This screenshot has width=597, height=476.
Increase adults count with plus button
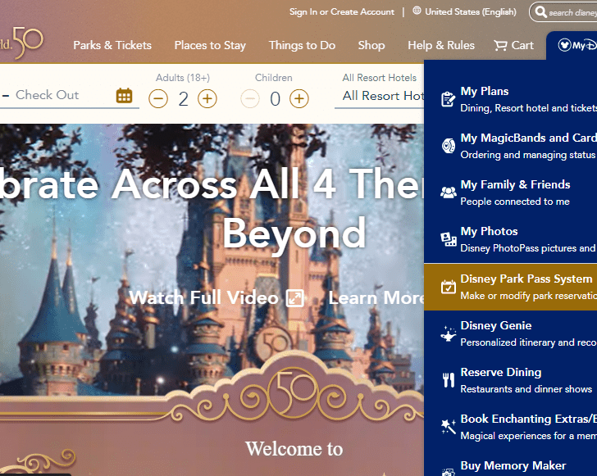[207, 99]
